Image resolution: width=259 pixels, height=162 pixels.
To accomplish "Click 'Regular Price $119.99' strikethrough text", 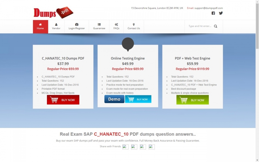I will pos(193,69).
